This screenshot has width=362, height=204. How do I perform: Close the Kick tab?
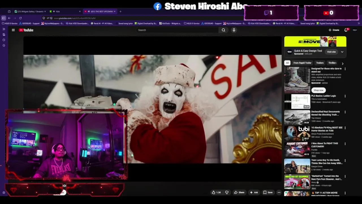point(80,12)
